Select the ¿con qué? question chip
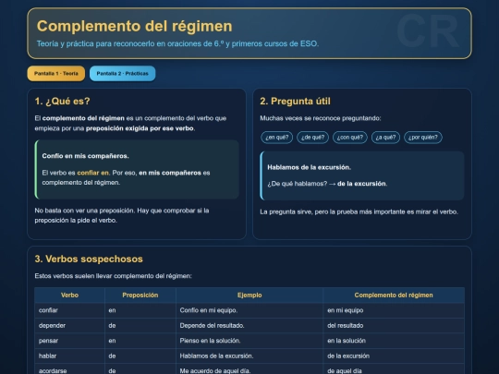Viewport: 499px width, 374px height. [350, 138]
